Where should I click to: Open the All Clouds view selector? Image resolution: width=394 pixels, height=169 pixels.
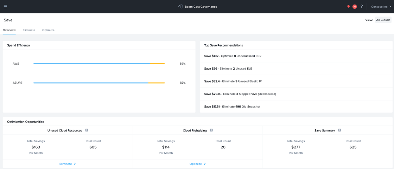[x=383, y=20]
